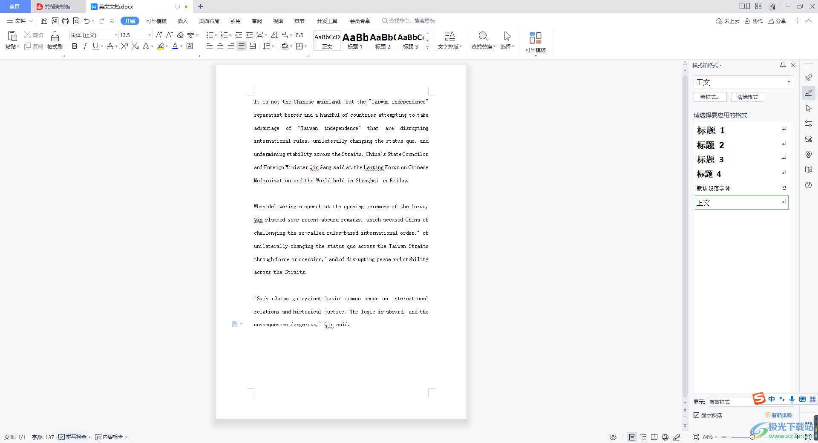Click the eye protection mode icon in status bar
The width and height of the screenshot is (818, 443).
(x=613, y=437)
